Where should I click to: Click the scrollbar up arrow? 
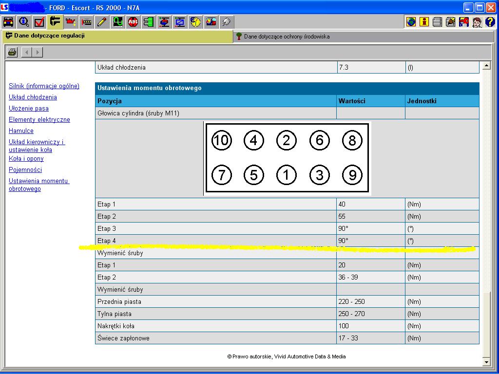tap(485, 65)
